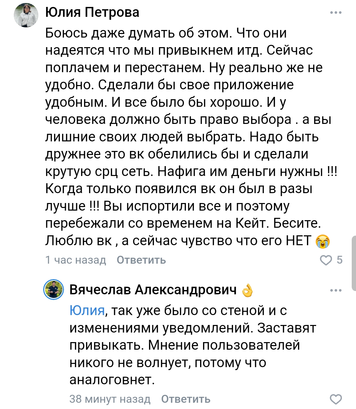
Task: Click the '1 час назад' timestamp
Action: point(76,260)
